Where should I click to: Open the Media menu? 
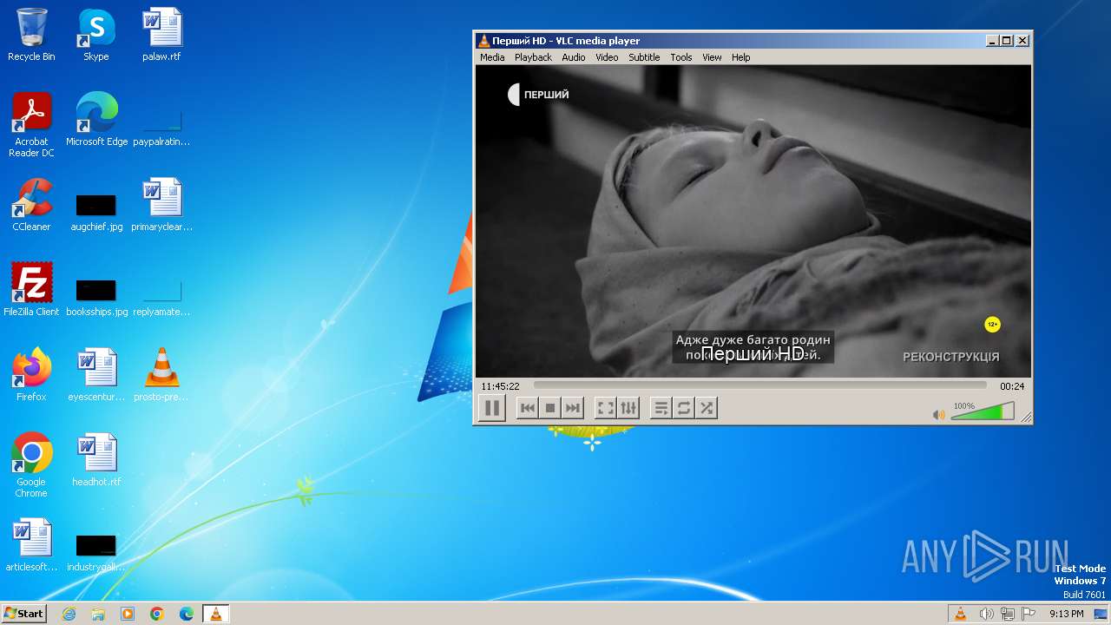click(x=492, y=57)
